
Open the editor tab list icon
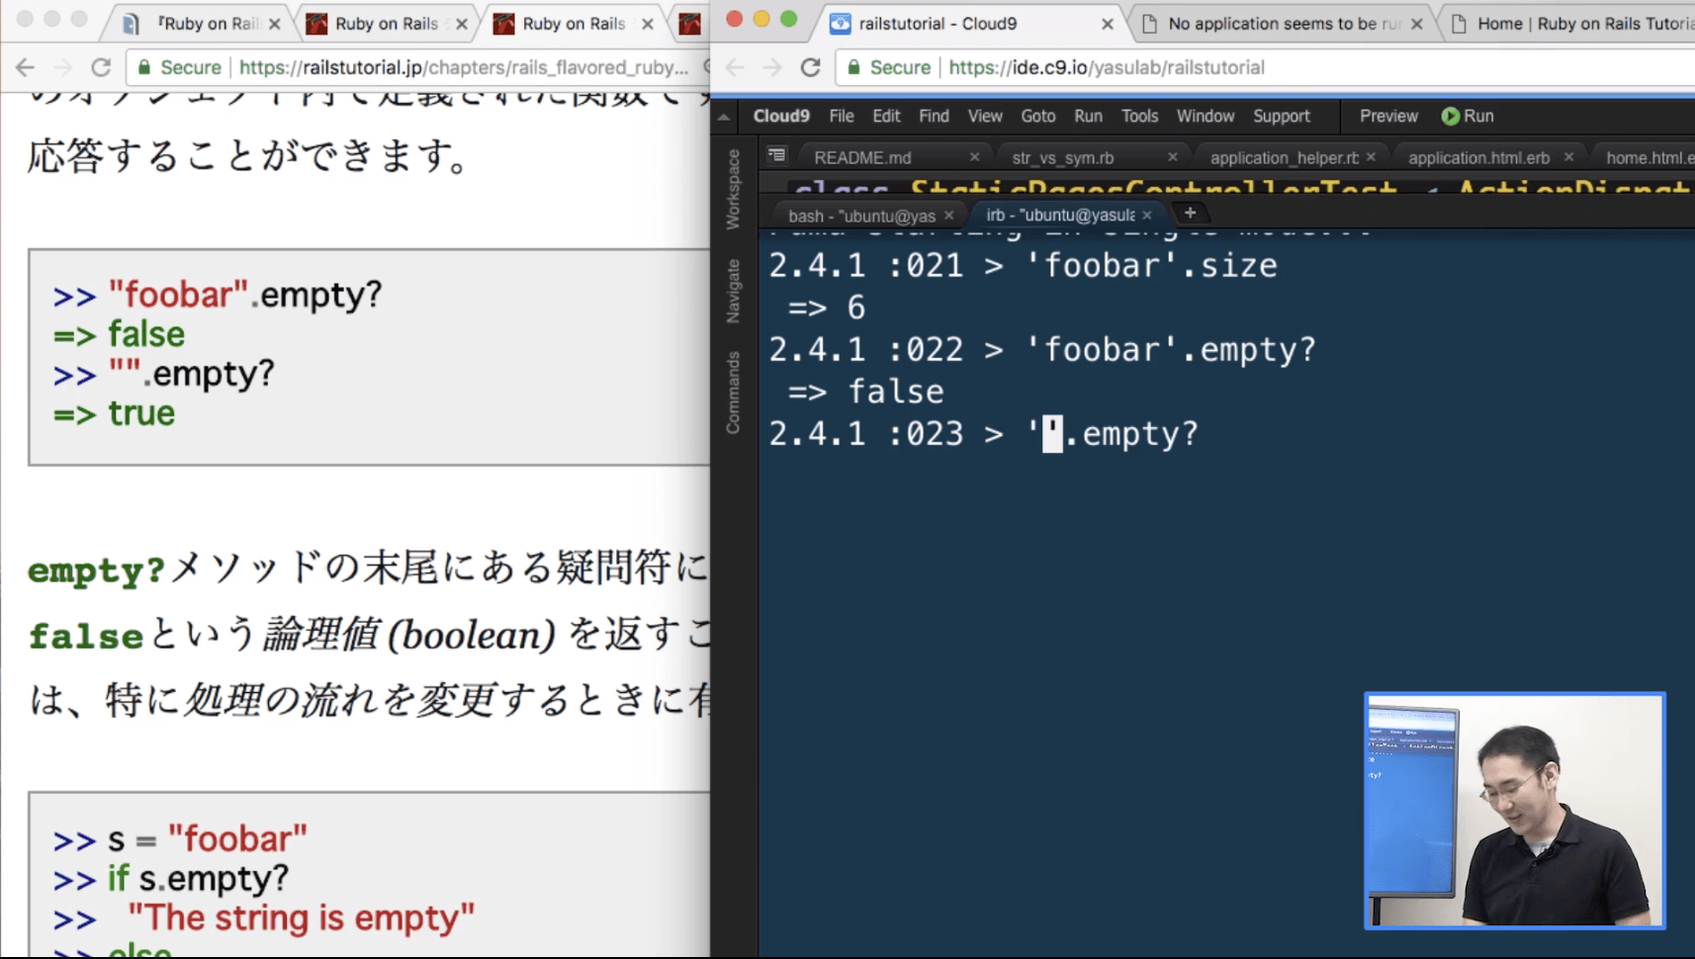pyautogui.click(x=777, y=155)
